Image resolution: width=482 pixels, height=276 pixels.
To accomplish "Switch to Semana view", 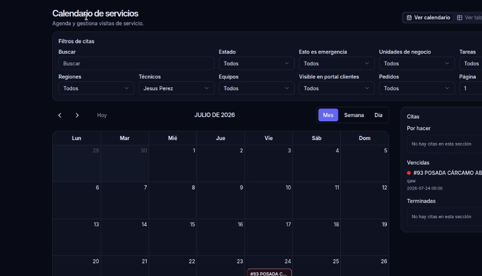I will click(x=354, y=115).
